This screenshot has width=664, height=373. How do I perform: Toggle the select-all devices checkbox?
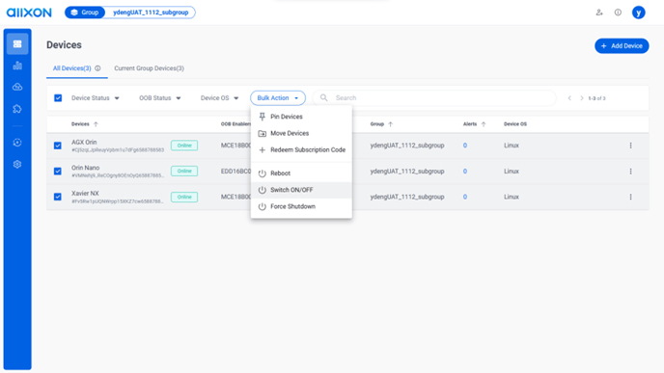coord(58,98)
